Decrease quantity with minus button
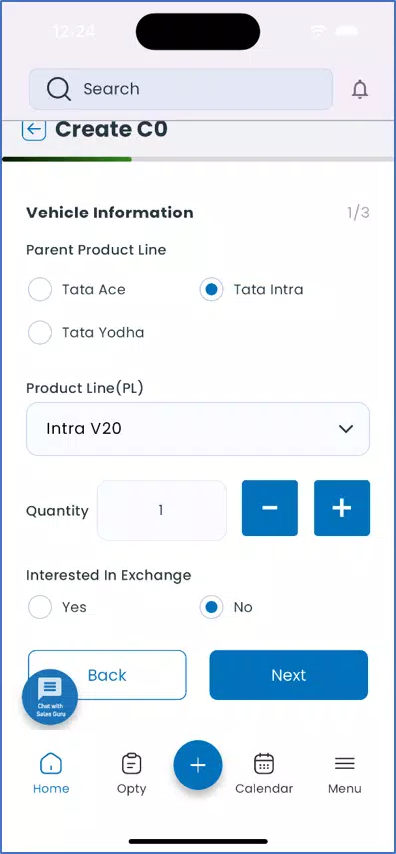The height and width of the screenshot is (854, 396). pos(270,508)
